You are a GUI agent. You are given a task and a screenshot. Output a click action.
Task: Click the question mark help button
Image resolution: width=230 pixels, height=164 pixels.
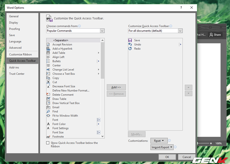[x=181, y=8]
